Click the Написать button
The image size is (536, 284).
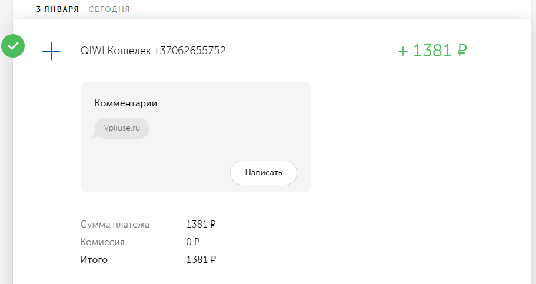click(x=264, y=173)
